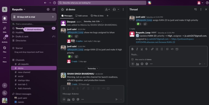Toggle code formatting in thread reply
This screenshot has width=209, height=105.
(x=172, y=49)
